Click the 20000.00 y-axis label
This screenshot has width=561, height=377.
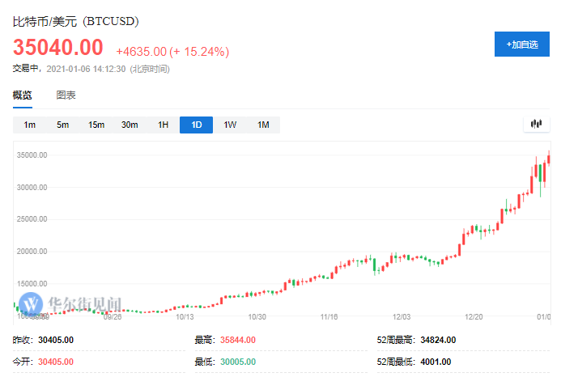[x=32, y=252]
